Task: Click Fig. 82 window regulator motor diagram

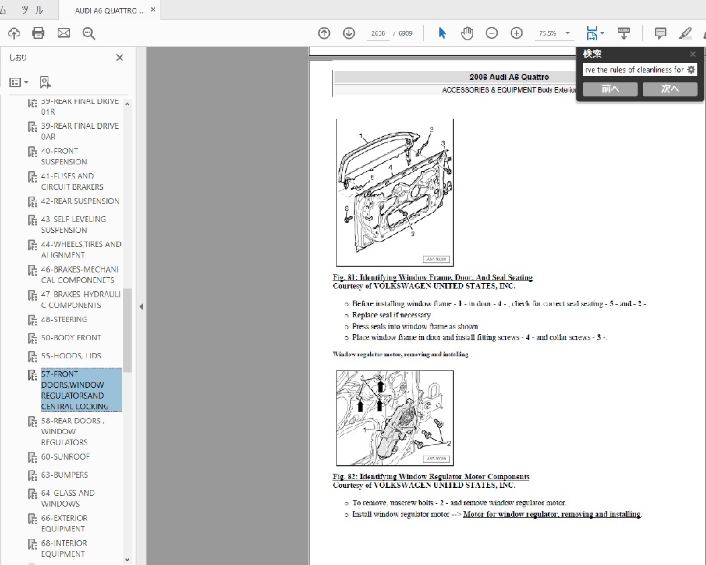Action: coord(395,418)
